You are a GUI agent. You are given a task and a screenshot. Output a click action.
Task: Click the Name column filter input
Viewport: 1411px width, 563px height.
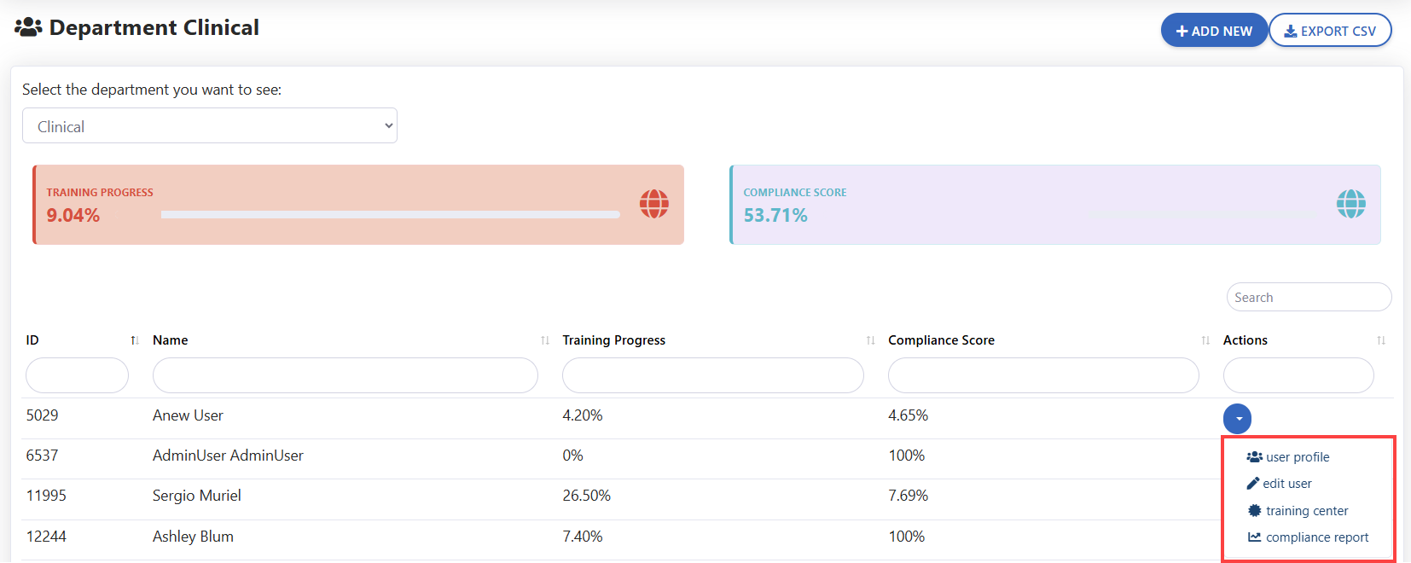345,375
